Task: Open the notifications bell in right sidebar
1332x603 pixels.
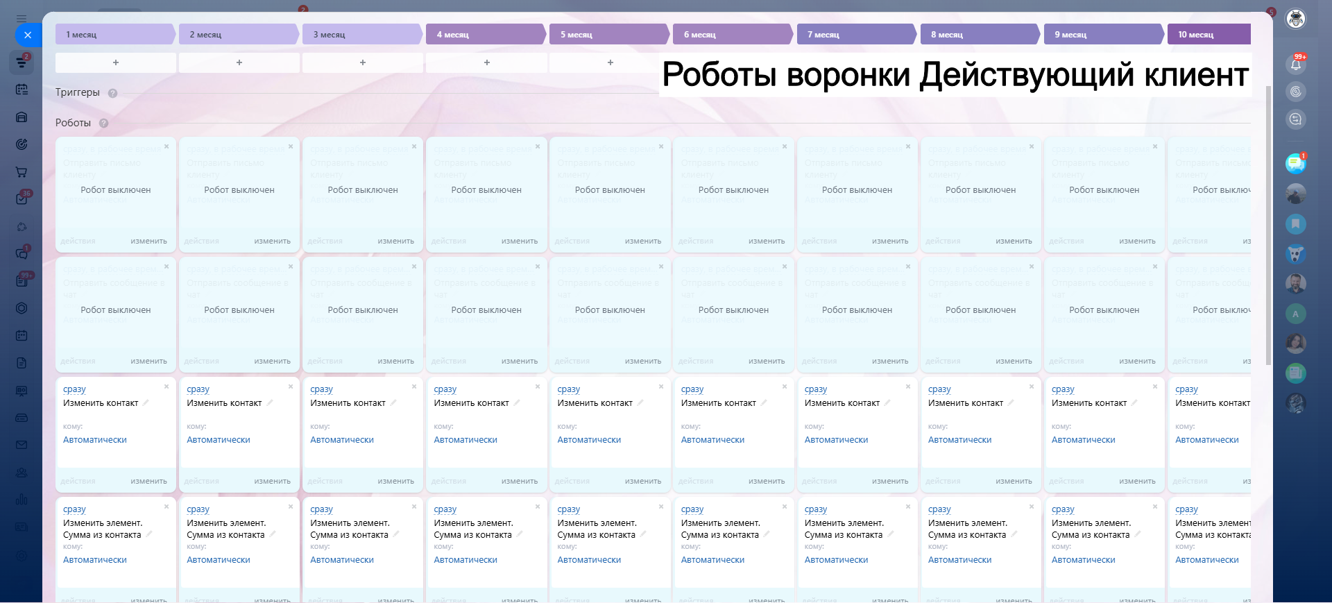Action: point(1295,65)
